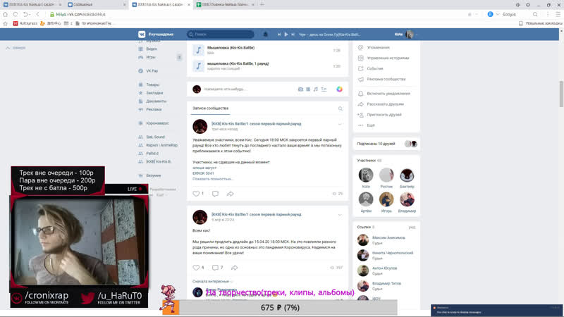Focus the VK search field
564x317 pixels.
point(221,34)
